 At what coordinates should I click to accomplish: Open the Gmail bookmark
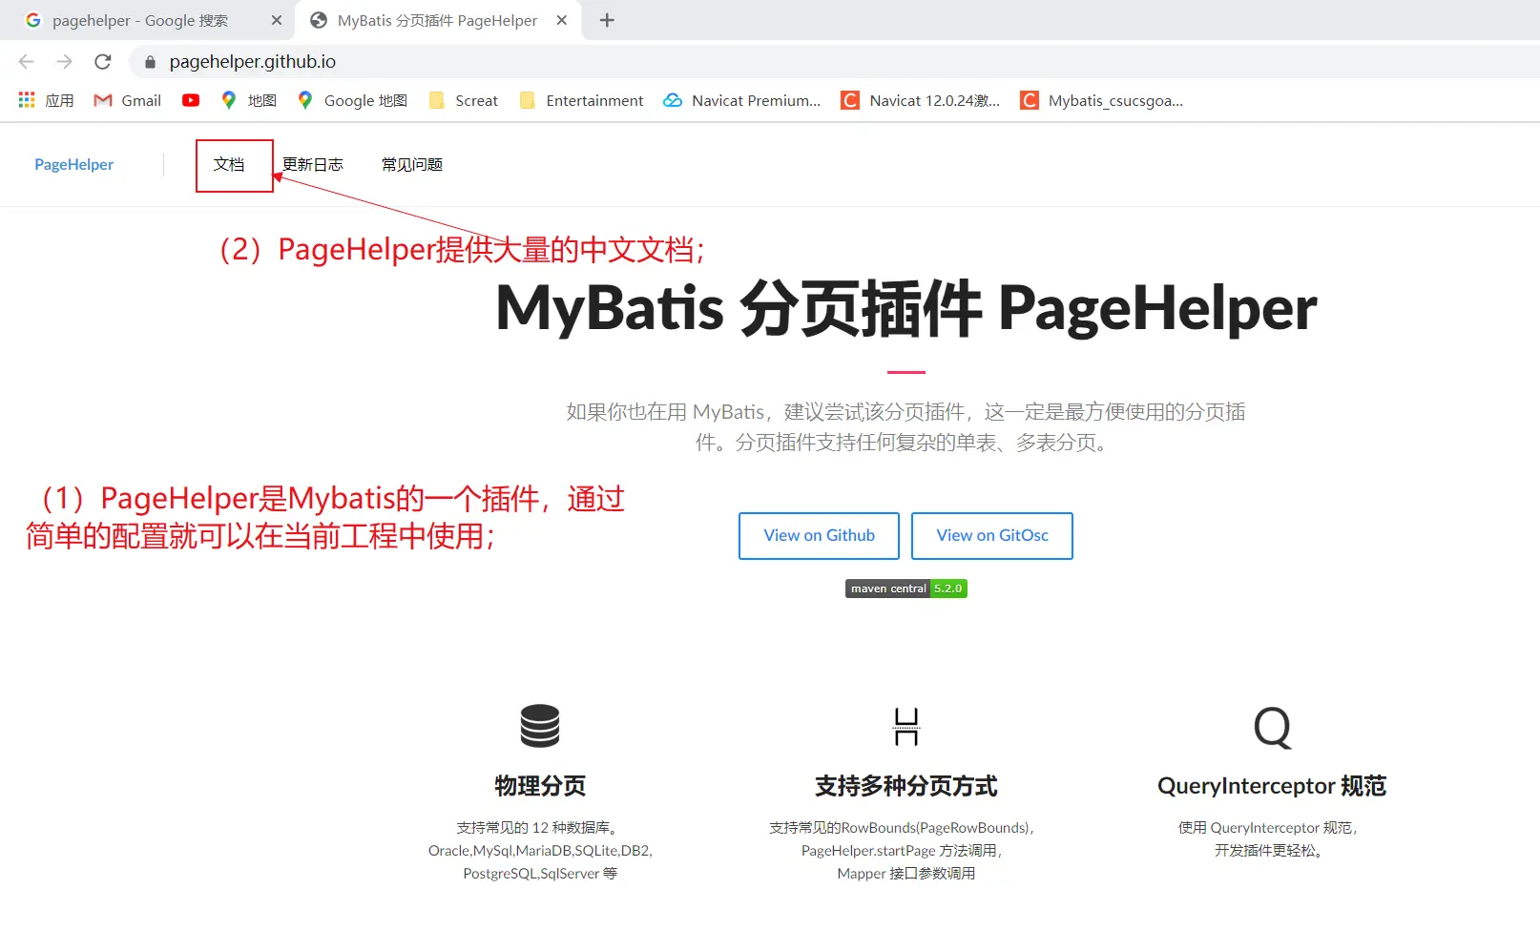pyautogui.click(x=128, y=100)
